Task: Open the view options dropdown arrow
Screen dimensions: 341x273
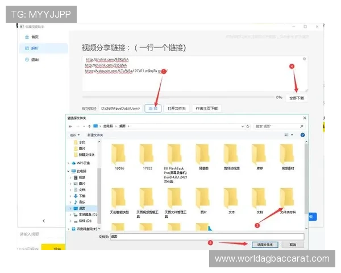Action: [x=292, y=135]
